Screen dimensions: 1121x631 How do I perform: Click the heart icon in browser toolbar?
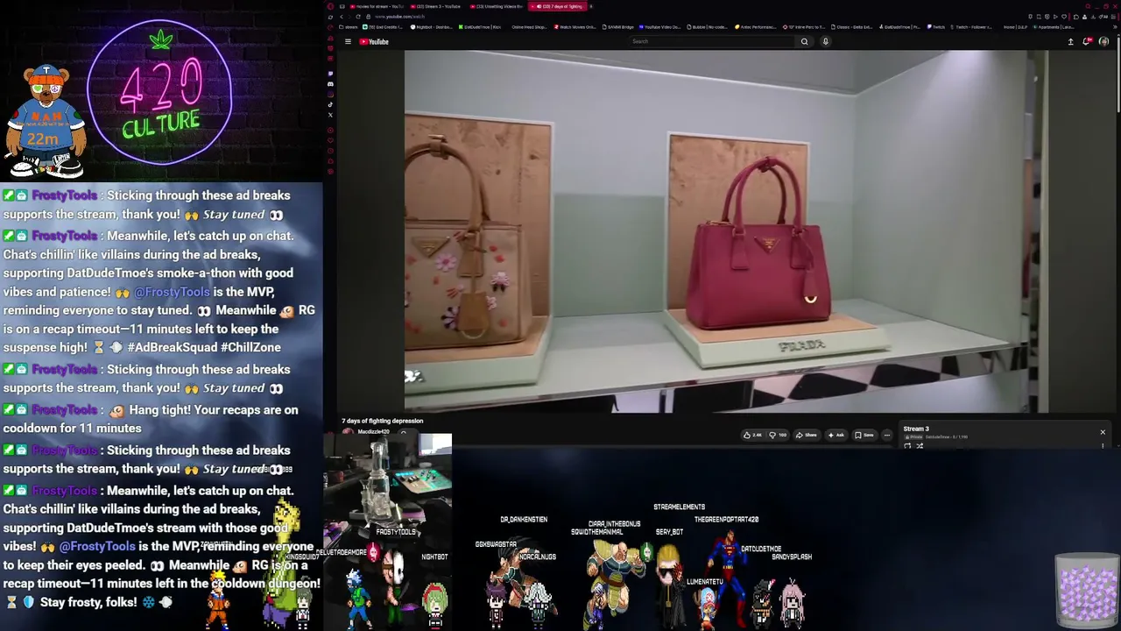point(1065,17)
